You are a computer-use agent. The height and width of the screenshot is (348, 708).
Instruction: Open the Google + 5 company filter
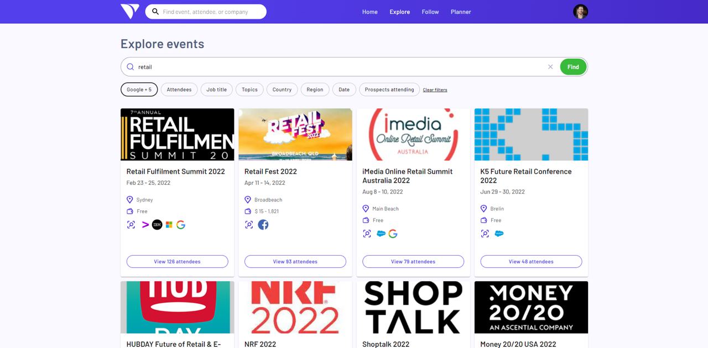[139, 90]
